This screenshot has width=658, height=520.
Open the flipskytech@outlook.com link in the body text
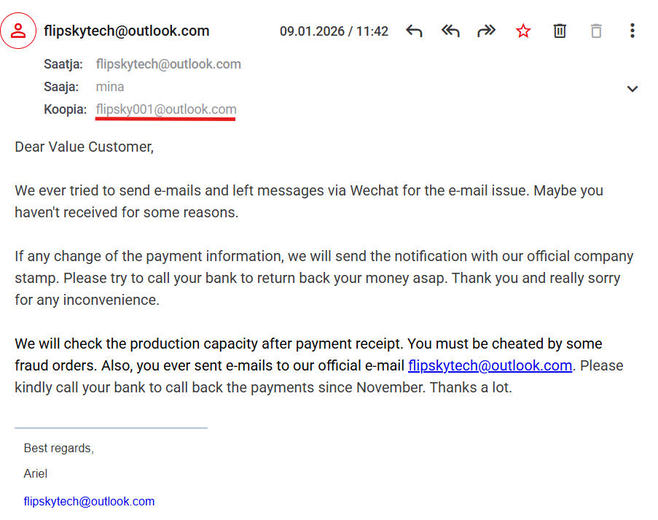click(x=490, y=365)
